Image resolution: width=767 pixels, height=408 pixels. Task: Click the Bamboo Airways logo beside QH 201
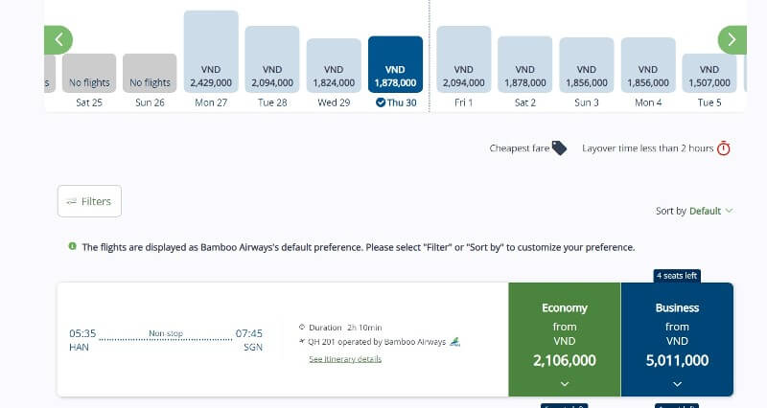pyautogui.click(x=454, y=342)
